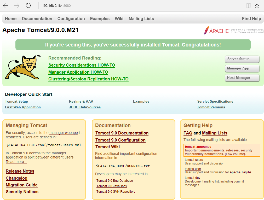Open the Home menu item

pos(11,19)
